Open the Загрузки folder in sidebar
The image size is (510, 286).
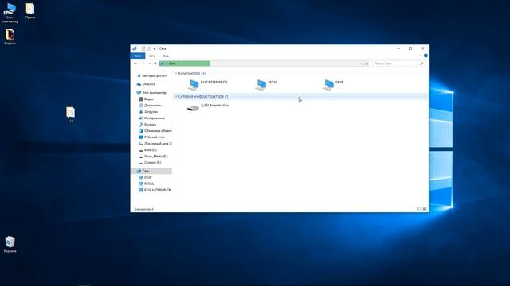[148, 111]
